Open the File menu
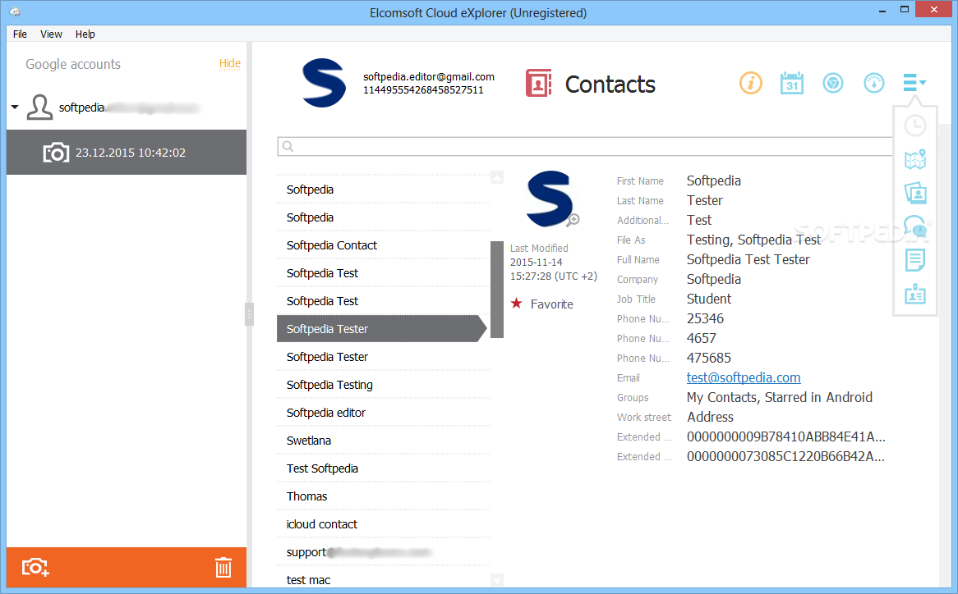958x594 pixels. click(x=21, y=34)
